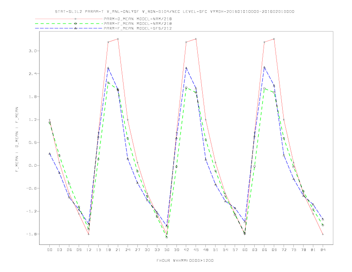
Task: Click x-axis tick label 84
Action: coord(323,250)
